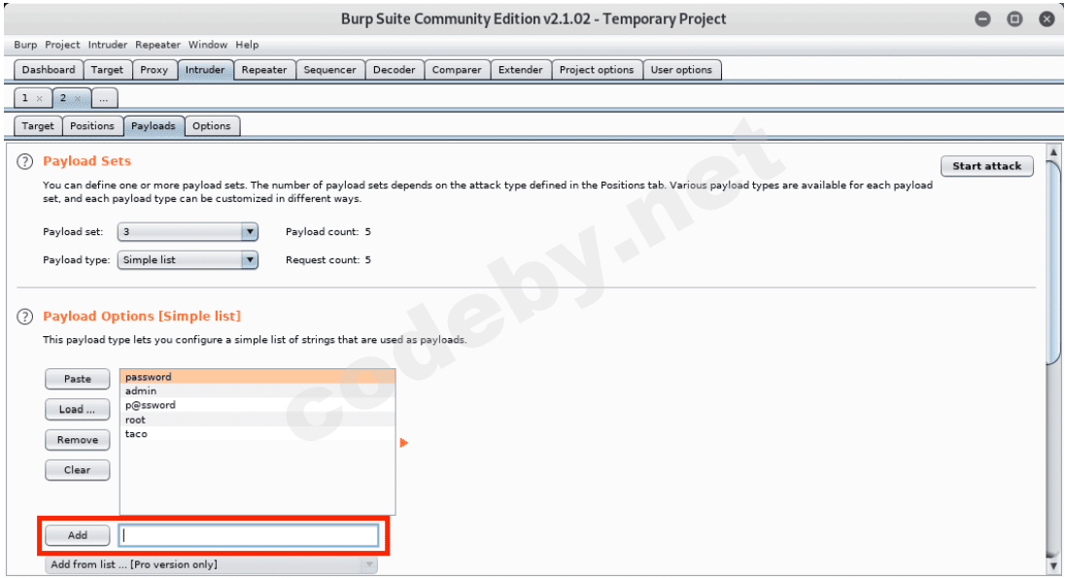This screenshot has height=578, width=1065.
Task: Open the Burp menu
Action: 25,45
